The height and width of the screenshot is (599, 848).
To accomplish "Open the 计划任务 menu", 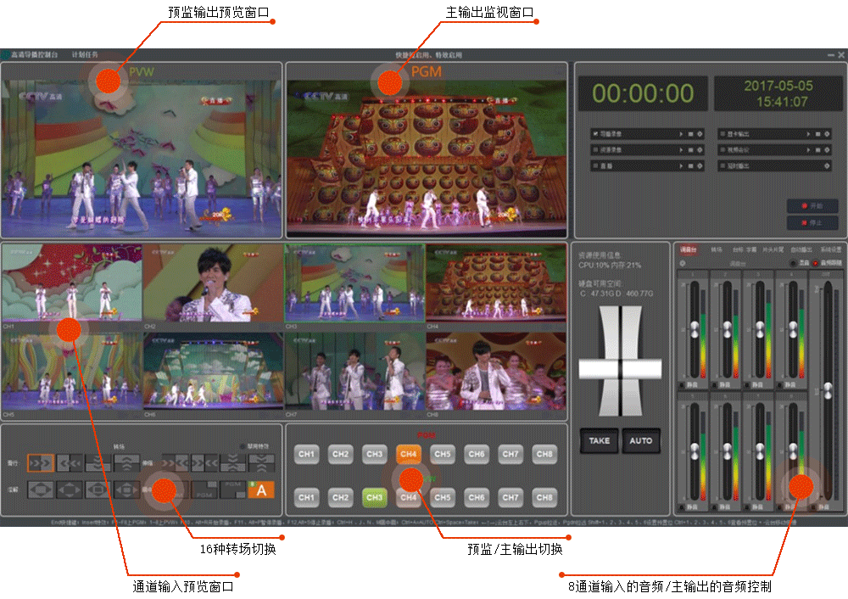I will click(85, 54).
